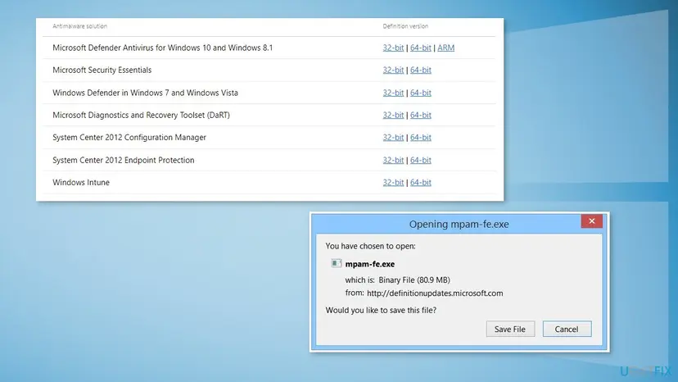Image resolution: width=678 pixels, height=382 pixels.
Task: Get 32-bit System Center 2012 Endpoint Protection
Action: [393, 160]
